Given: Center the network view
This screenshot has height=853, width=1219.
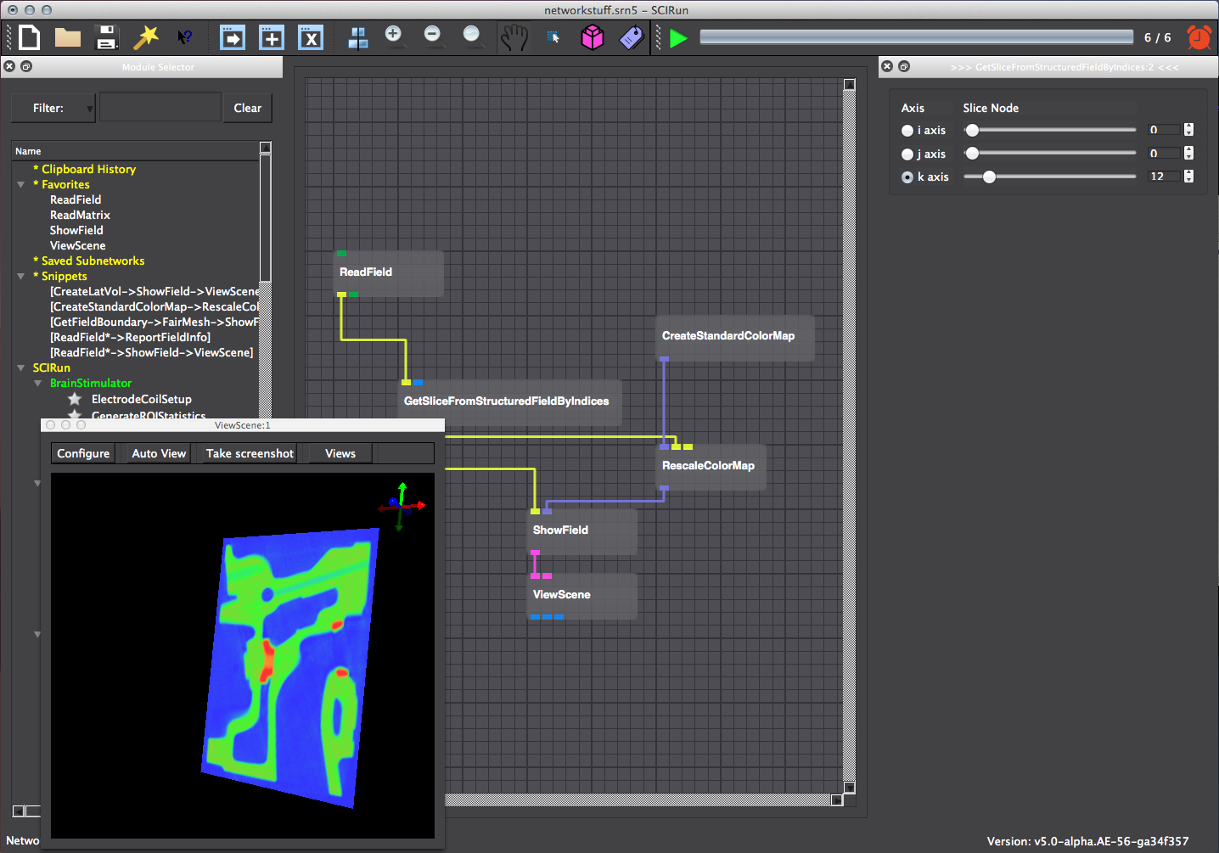Looking at the screenshot, I should tap(358, 37).
